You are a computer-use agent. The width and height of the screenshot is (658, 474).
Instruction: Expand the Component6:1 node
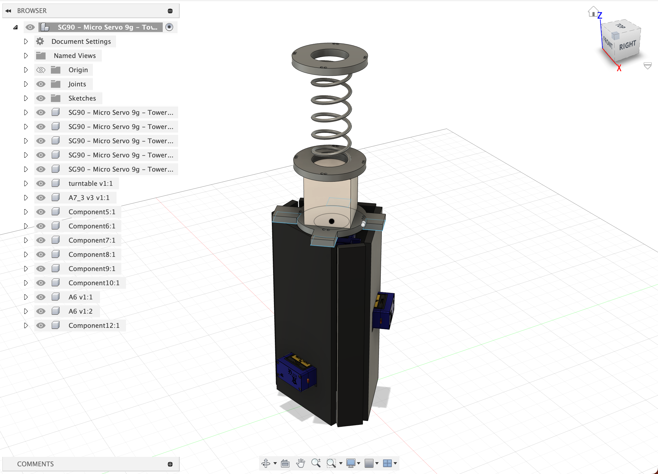[x=26, y=226]
